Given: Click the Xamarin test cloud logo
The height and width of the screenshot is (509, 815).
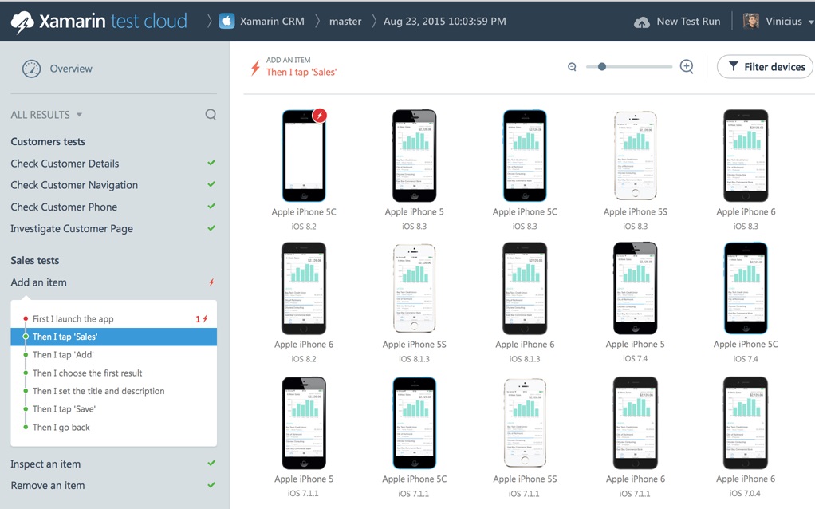Looking at the screenshot, I should pyautogui.click(x=99, y=22).
